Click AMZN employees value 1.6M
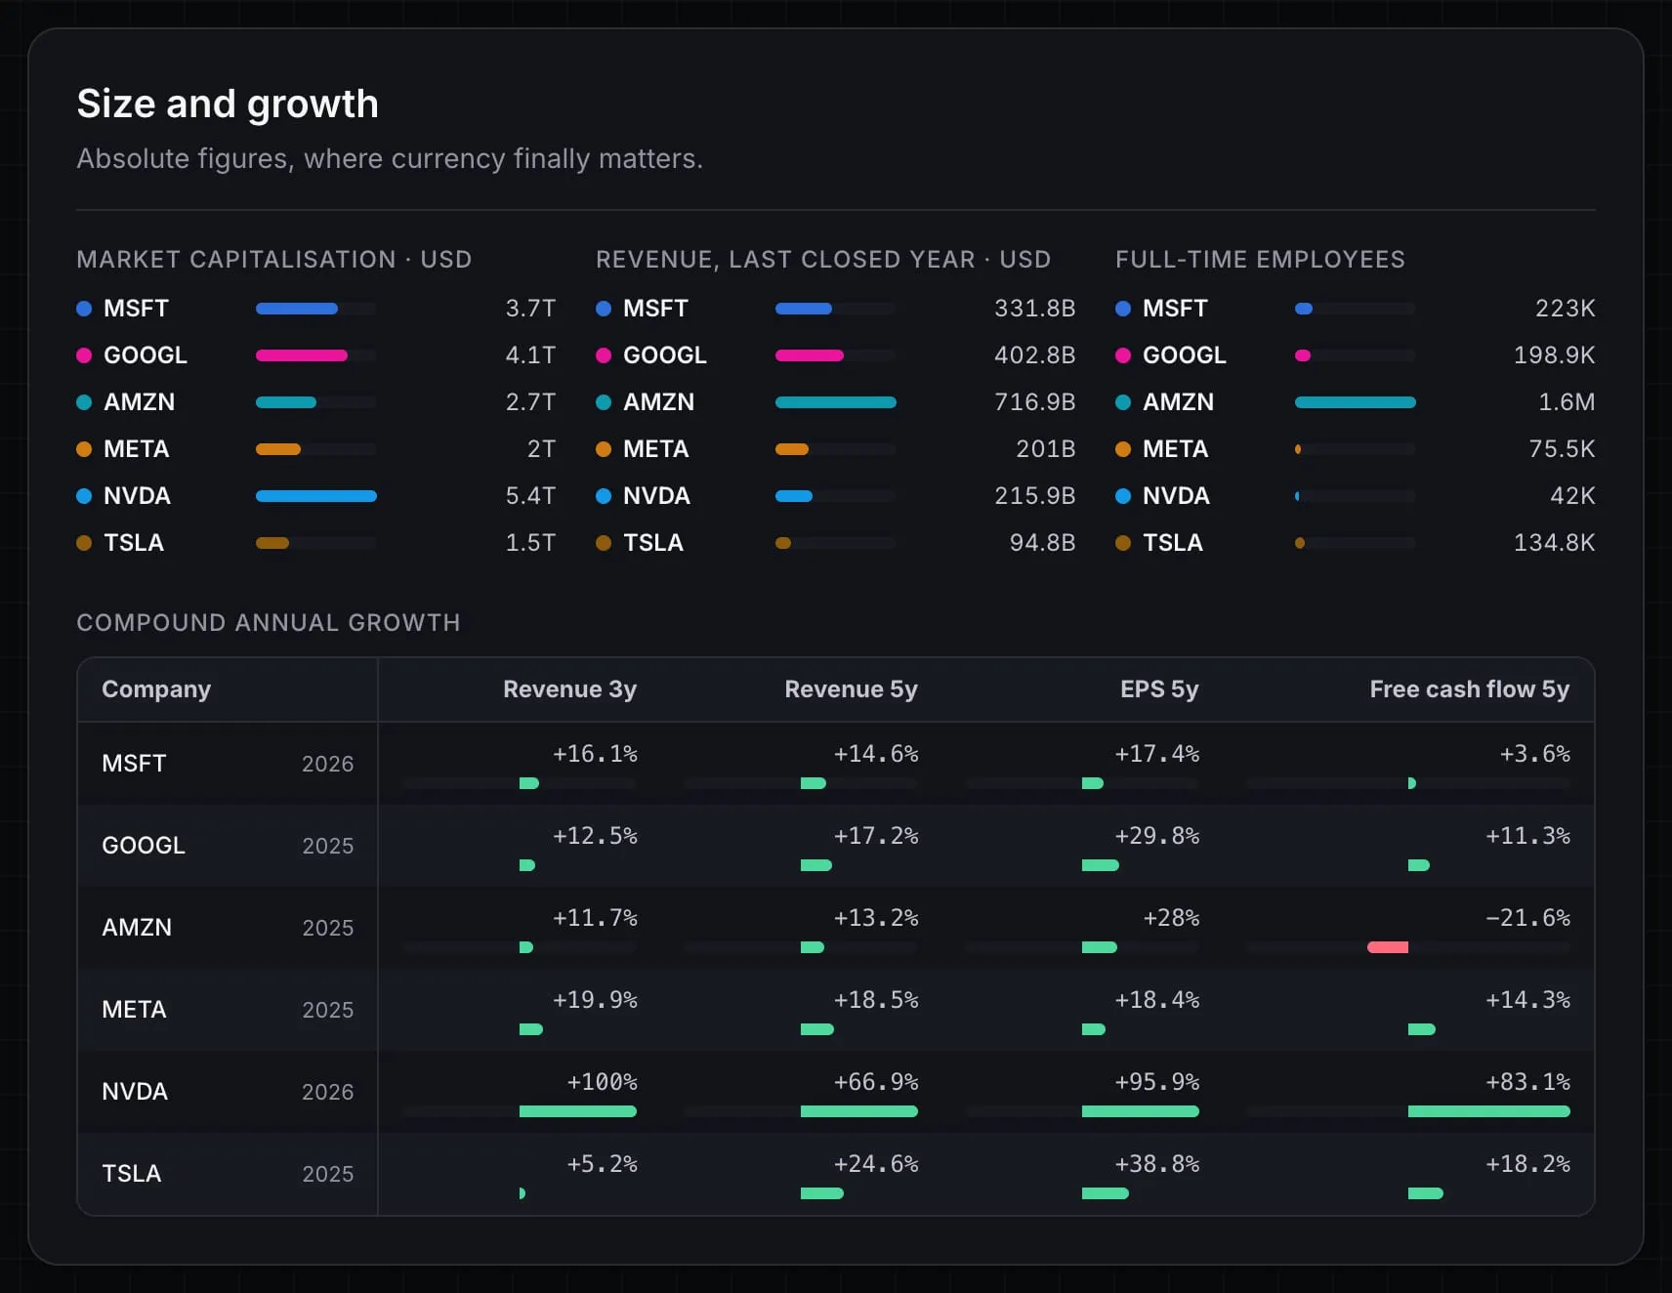The width and height of the screenshot is (1672, 1293). tap(1567, 402)
